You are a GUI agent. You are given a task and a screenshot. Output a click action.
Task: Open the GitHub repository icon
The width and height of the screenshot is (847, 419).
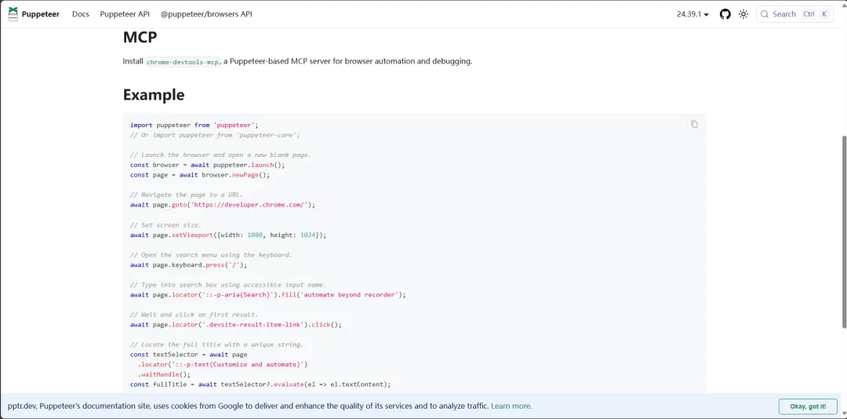tap(725, 14)
